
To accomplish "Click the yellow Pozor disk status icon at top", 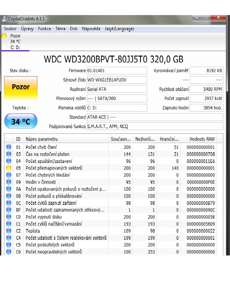I will tap(4, 36).
